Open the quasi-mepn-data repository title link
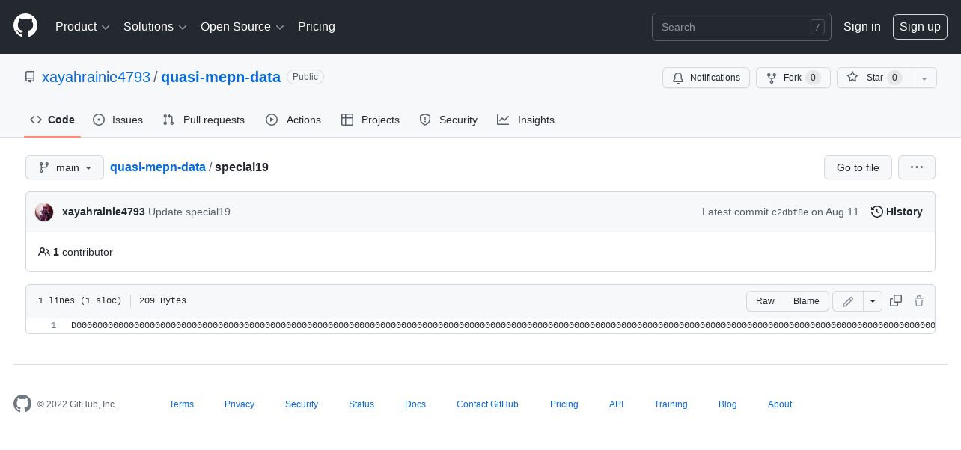This screenshot has height=450, width=961. tap(221, 77)
